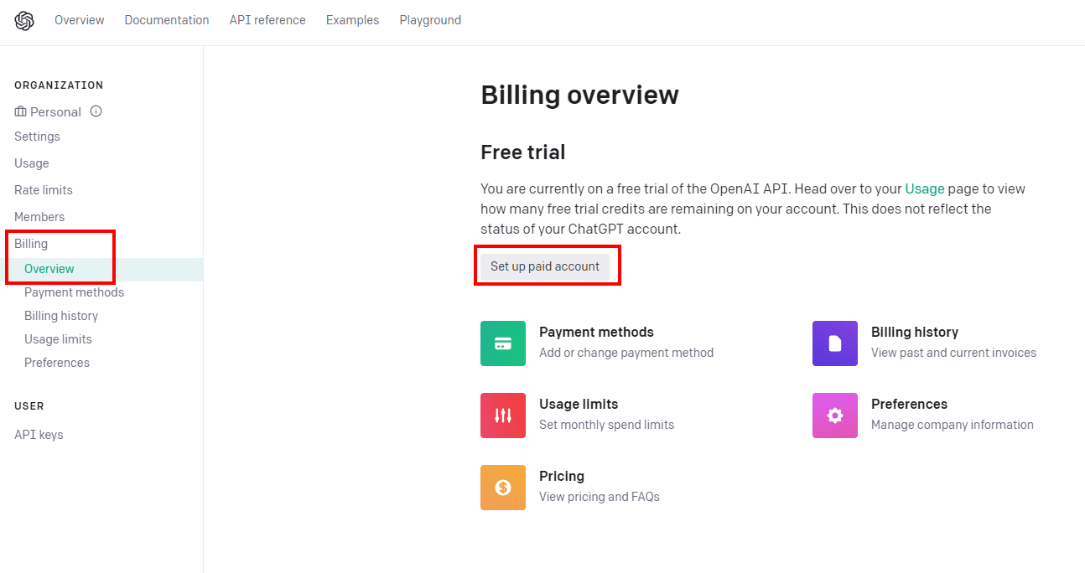Open the green Payment methods card icon
The image size is (1085, 573).
coord(503,343)
